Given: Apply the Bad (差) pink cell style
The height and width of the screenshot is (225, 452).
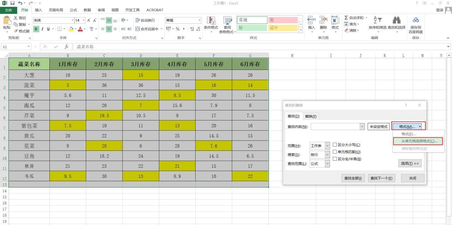Looking at the screenshot, I should click(283, 20).
